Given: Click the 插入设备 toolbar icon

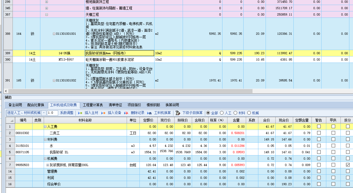Looking at the screenshot, I should click(103, 113).
